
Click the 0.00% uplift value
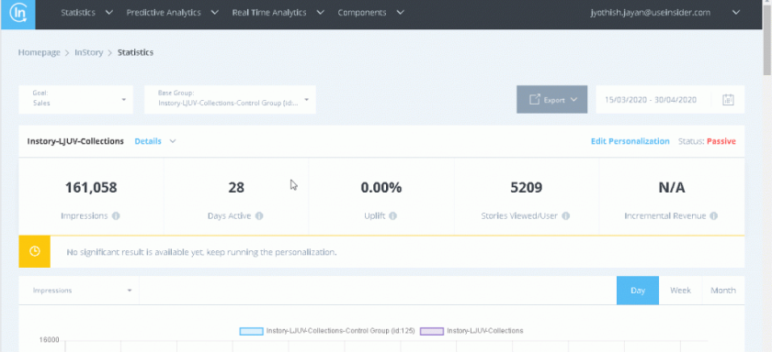(381, 188)
